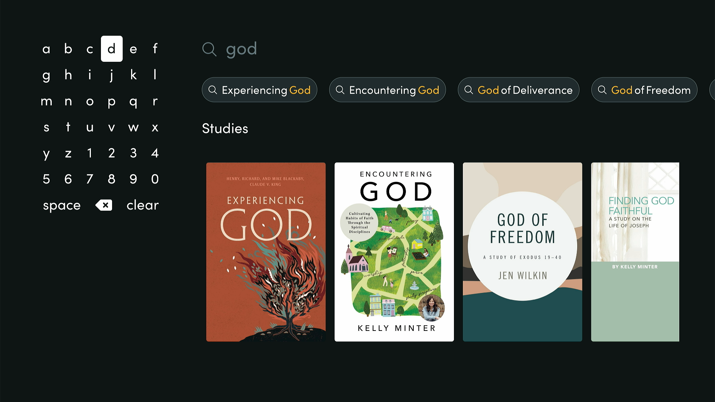Tap the number '5' key
Image resolution: width=715 pixels, height=402 pixels.
click(46, 179)
